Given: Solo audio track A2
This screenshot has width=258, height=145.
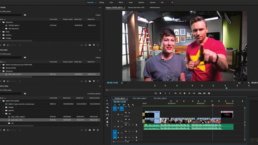Looking at the screenshot, I should pos(133,125).
